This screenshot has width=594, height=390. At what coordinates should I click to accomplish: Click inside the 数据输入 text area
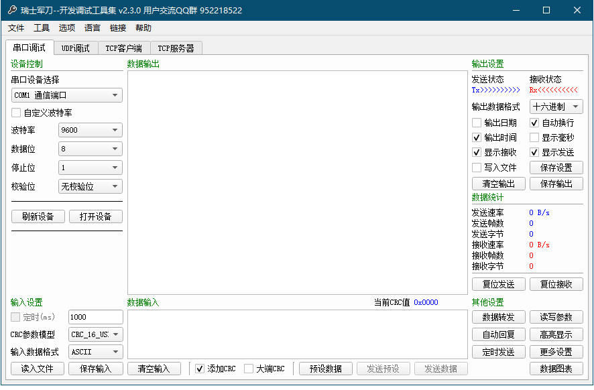click(297, 334)
